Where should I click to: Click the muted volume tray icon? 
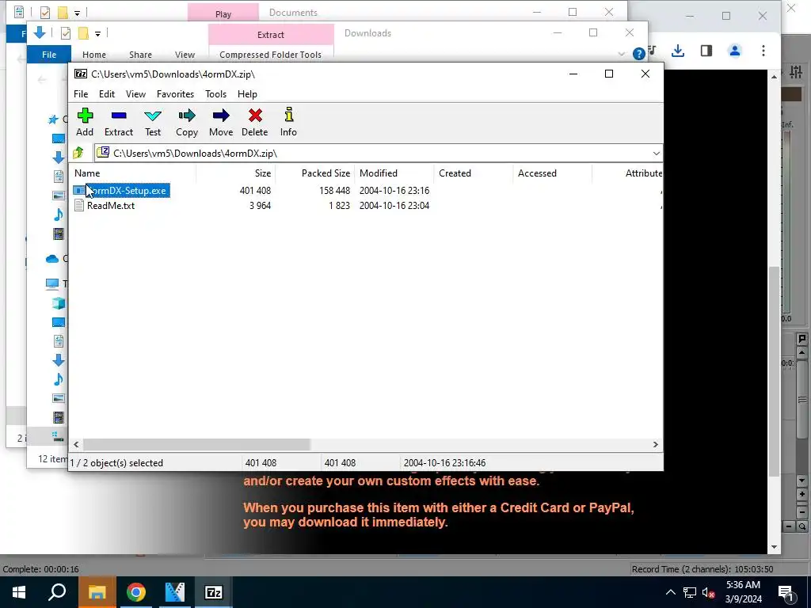click(x=708, y=592)
